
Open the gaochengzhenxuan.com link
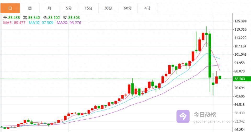click(x=213, y=121)
